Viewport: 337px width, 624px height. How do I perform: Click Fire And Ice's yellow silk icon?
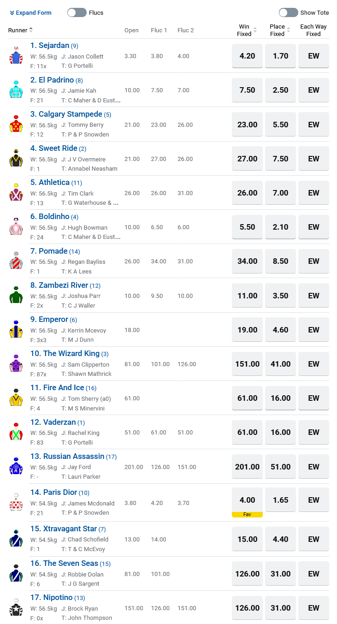[16, 398]
